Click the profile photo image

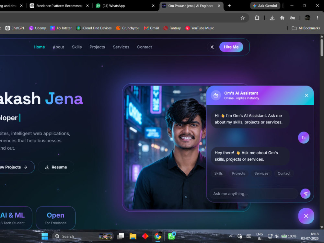pos(165,147)
